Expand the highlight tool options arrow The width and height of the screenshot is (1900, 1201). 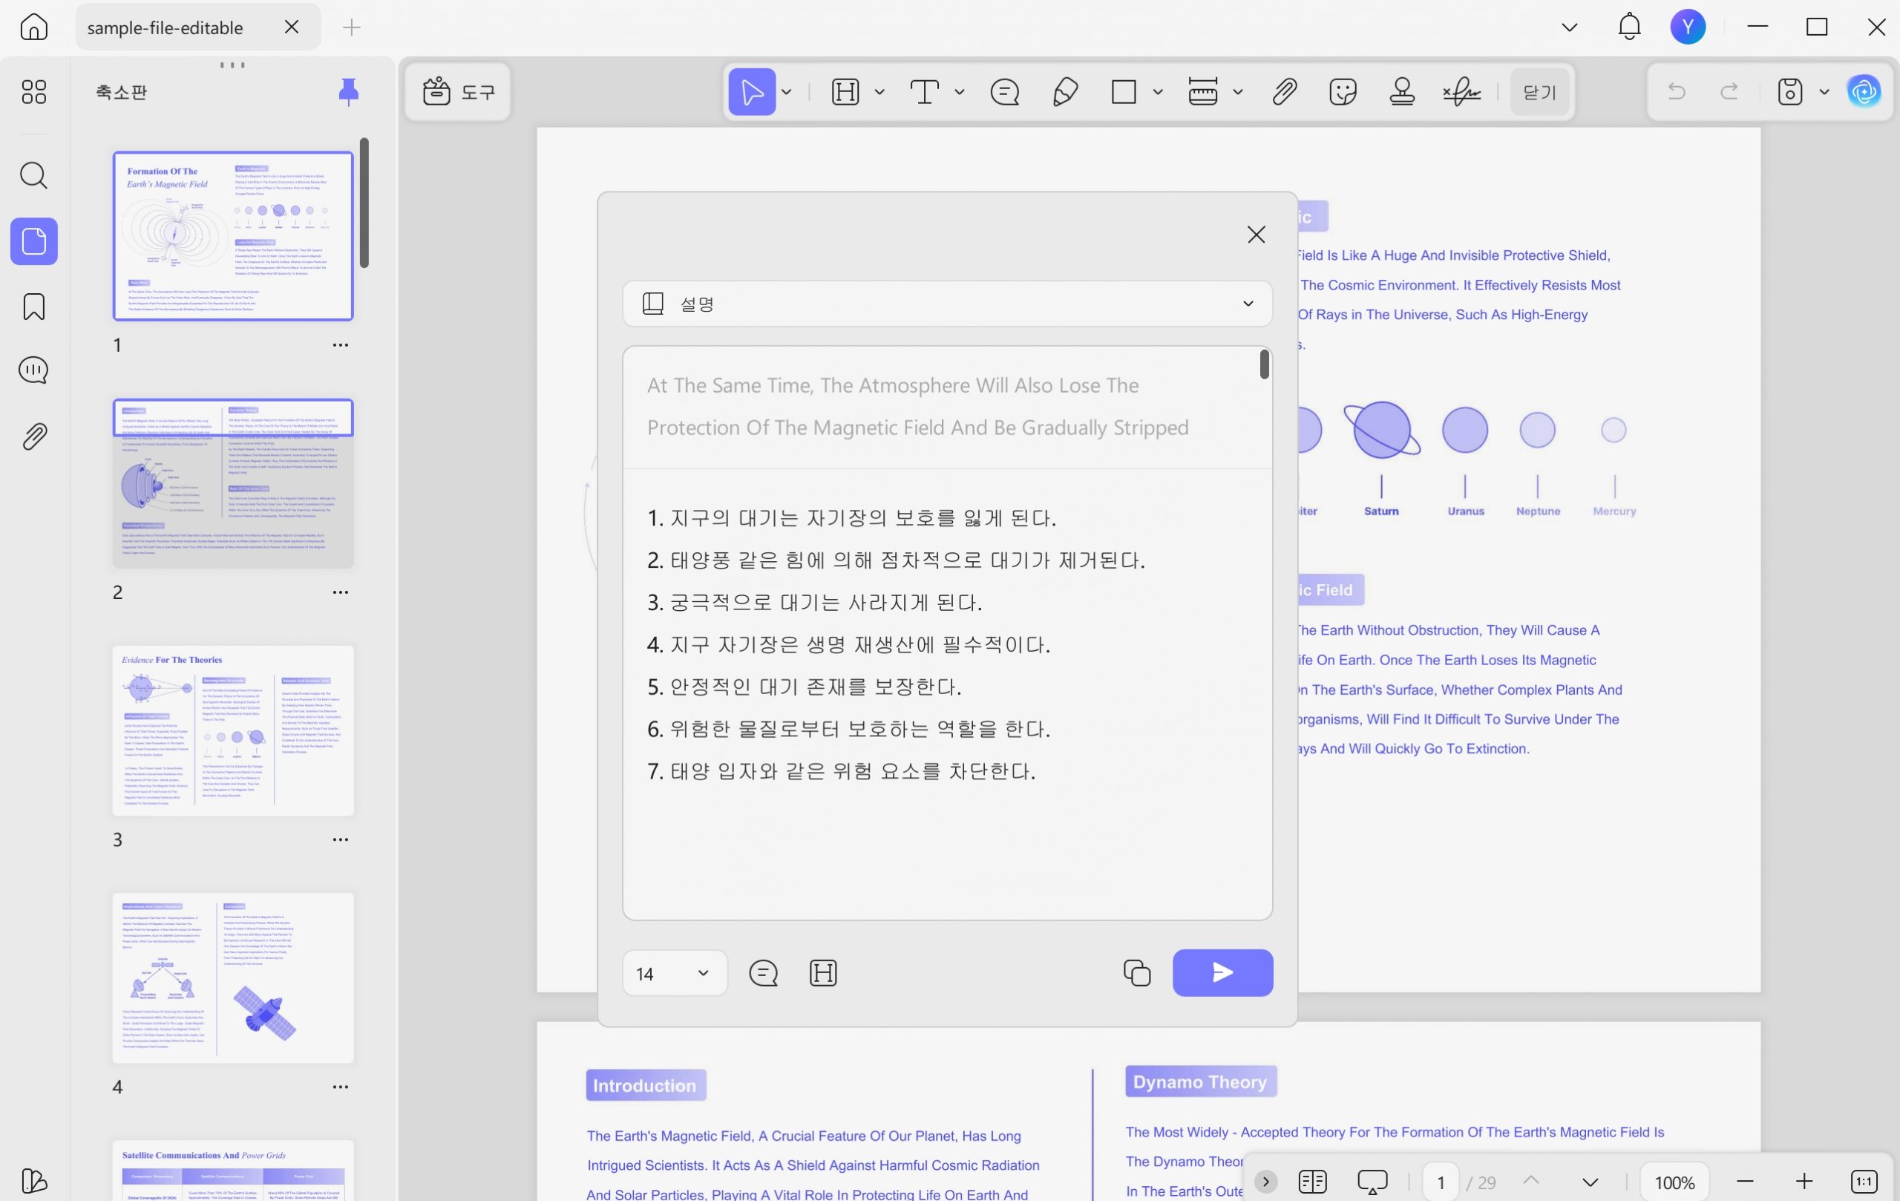[879, 92]
